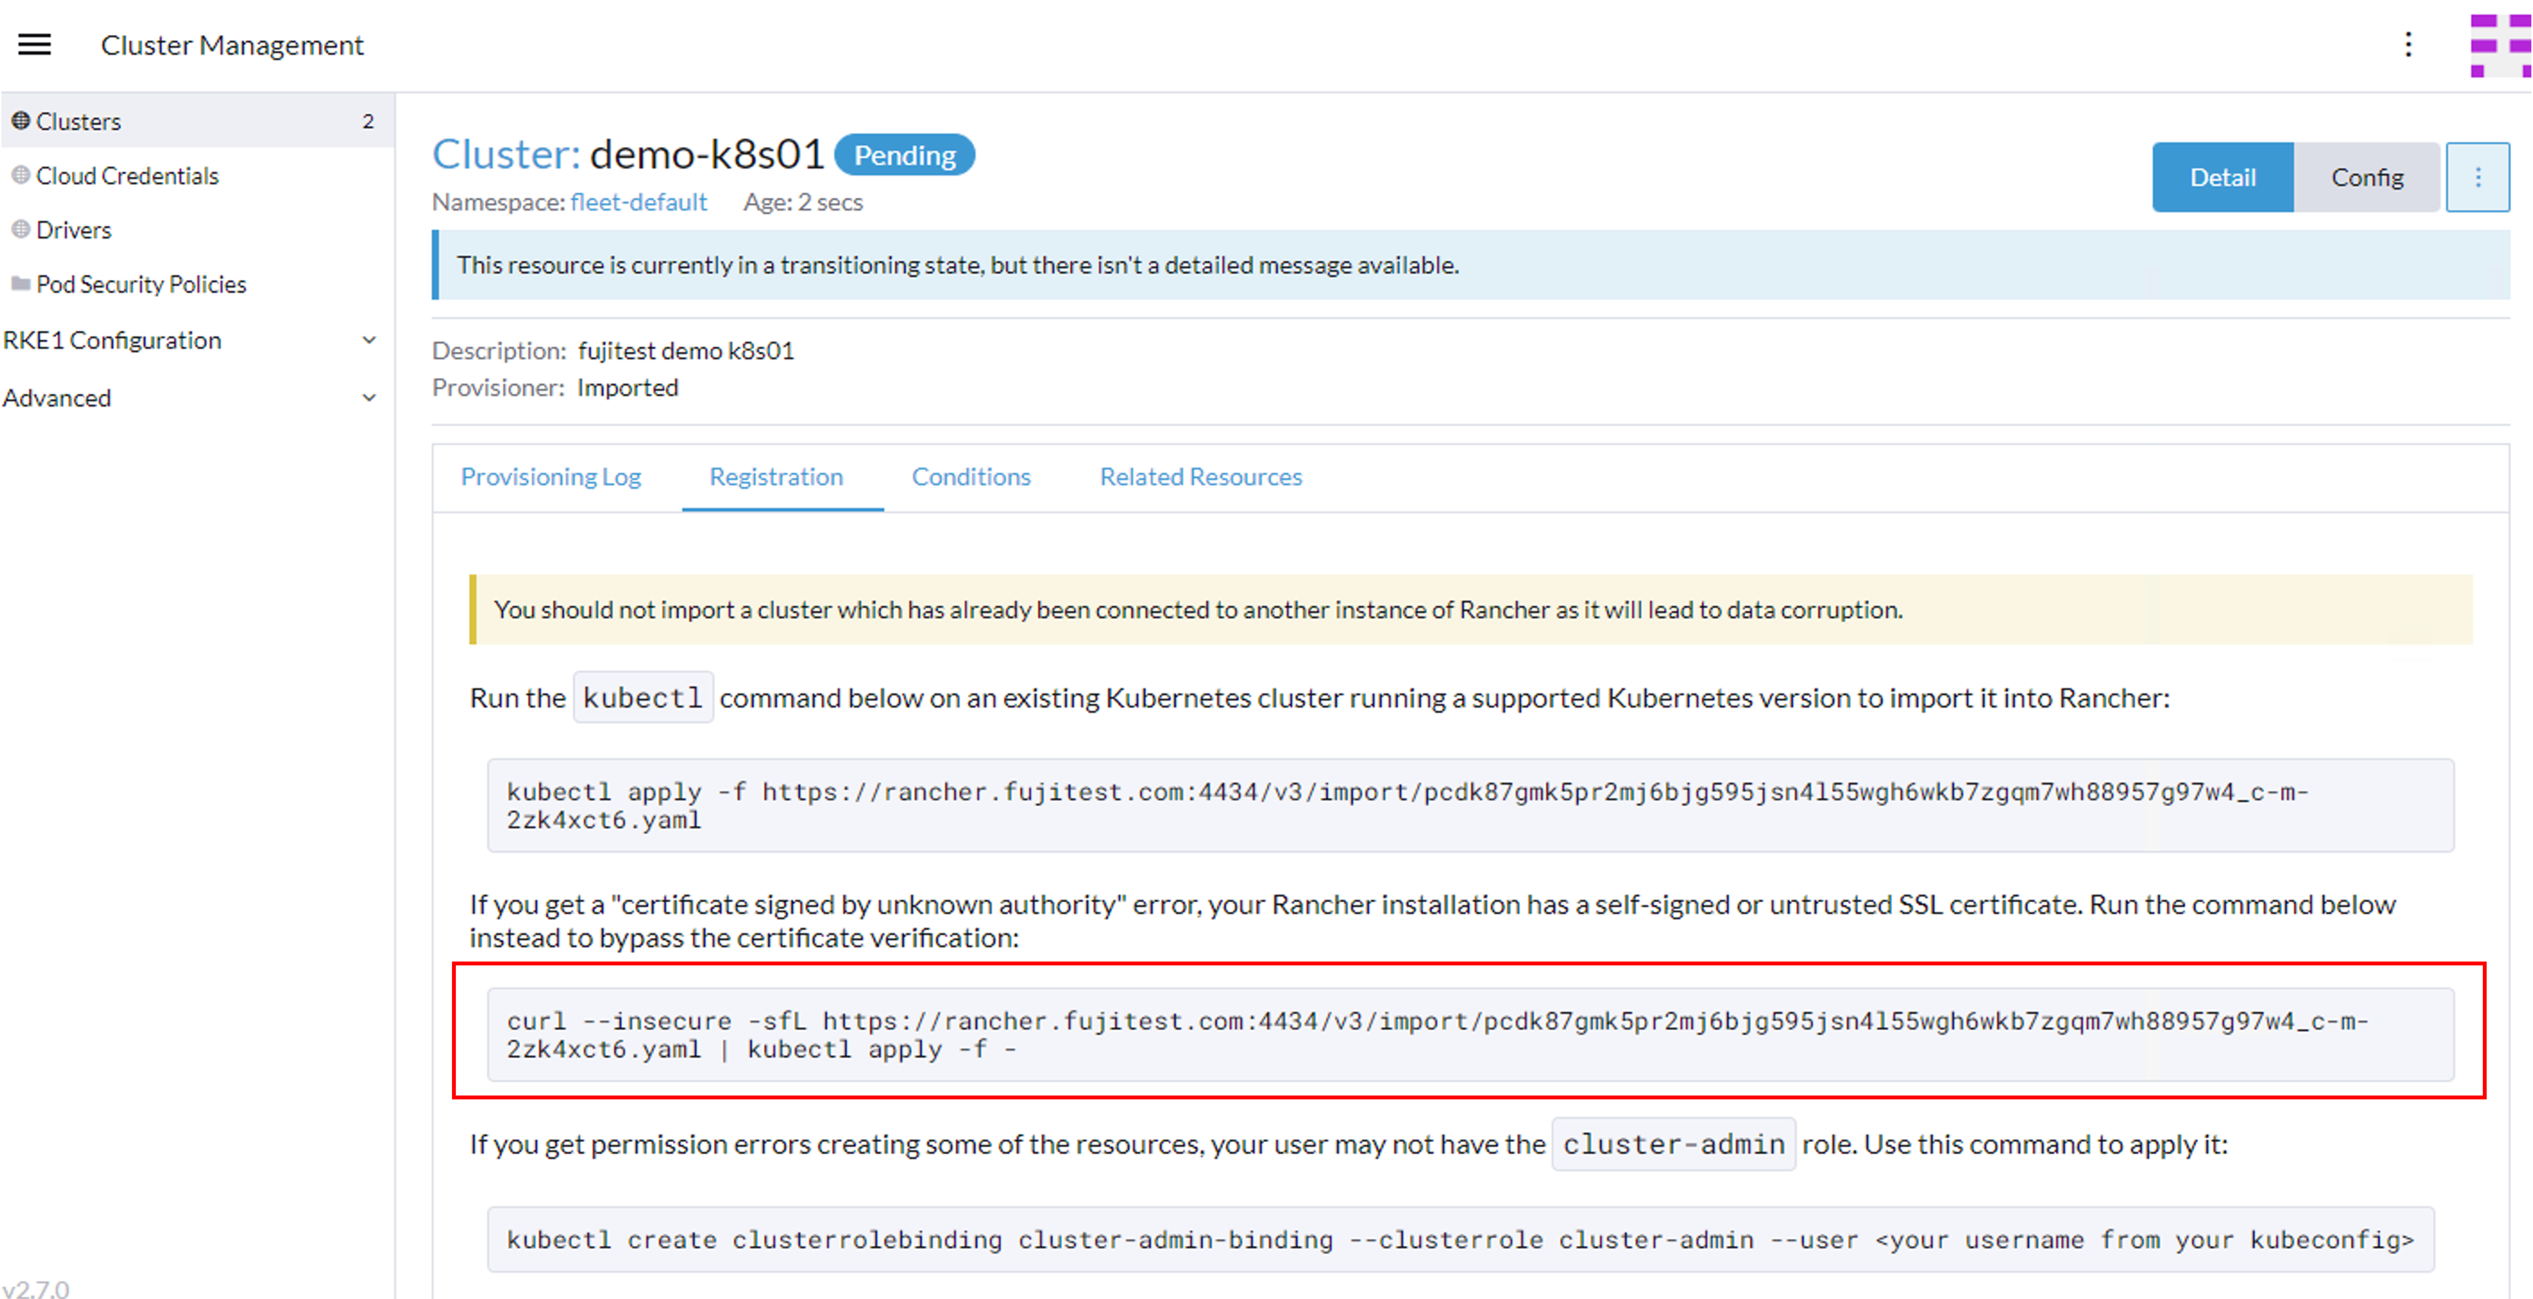Click the Cluster Management title
The width and height of the screenshot is (2533, 1299).
point(232,44)
